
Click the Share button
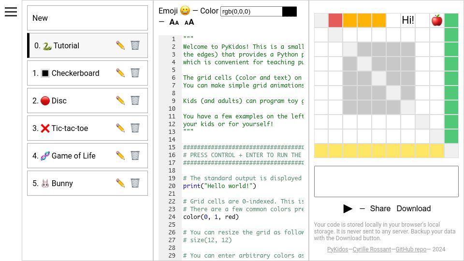(x=380, y=209)
